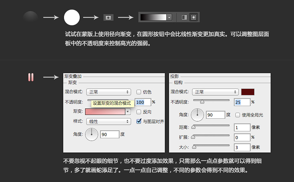
Task: Enable the 仿色 dither checkbox
Action: tap(139, 92)
